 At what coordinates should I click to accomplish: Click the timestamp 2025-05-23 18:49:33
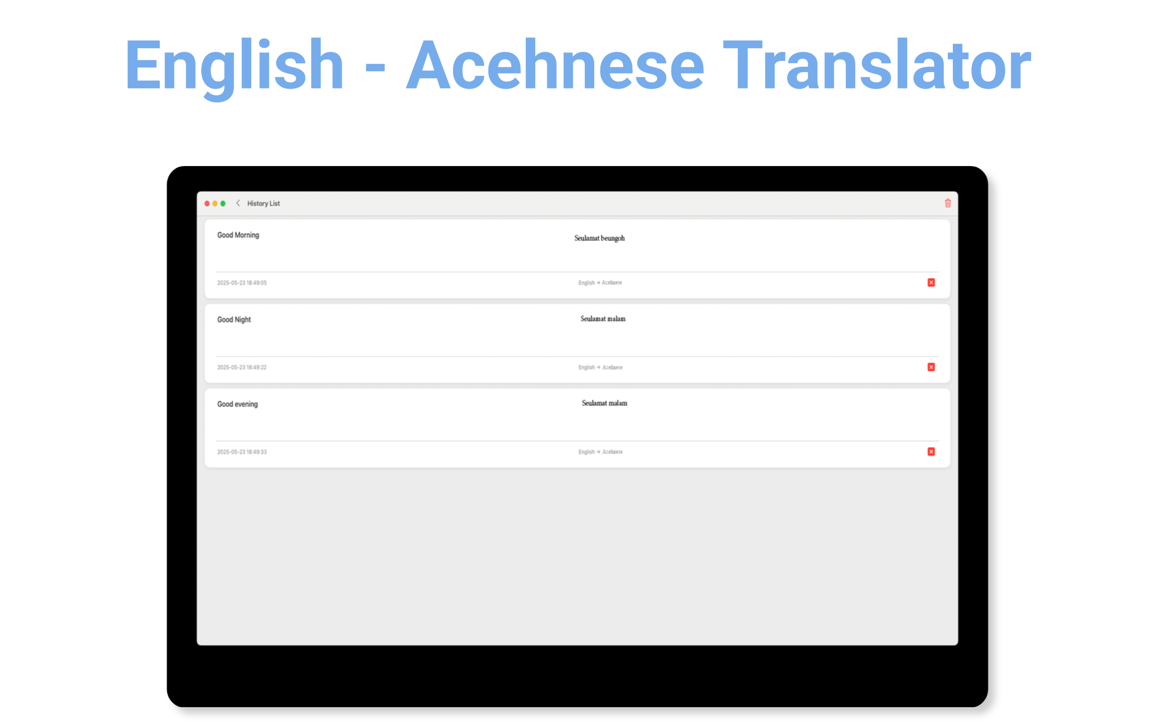pyautogui.click(x=241, y=452)
